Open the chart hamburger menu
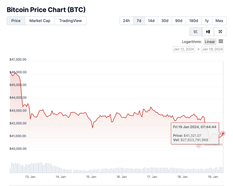 click(221, 41)
